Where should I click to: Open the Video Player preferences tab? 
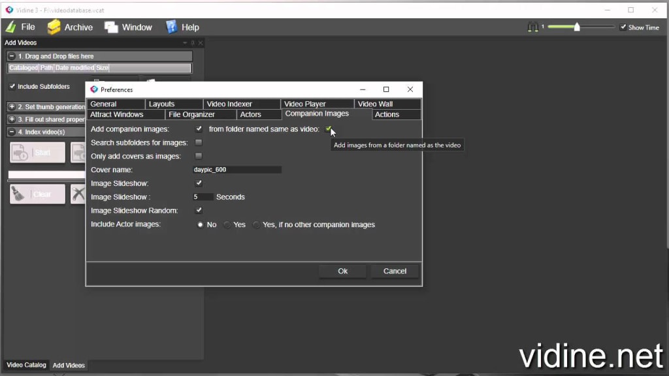click(318, 104)
